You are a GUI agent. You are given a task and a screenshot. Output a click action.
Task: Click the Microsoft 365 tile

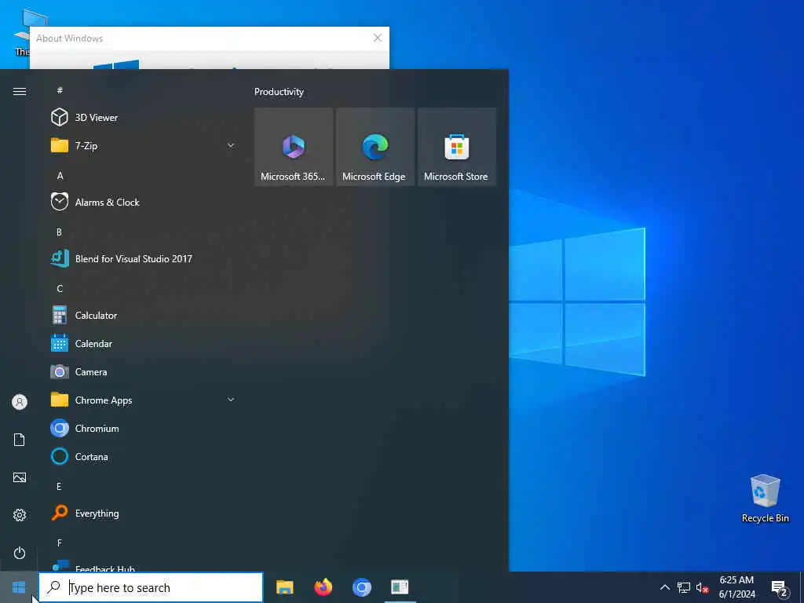click(x=294, y=147)
